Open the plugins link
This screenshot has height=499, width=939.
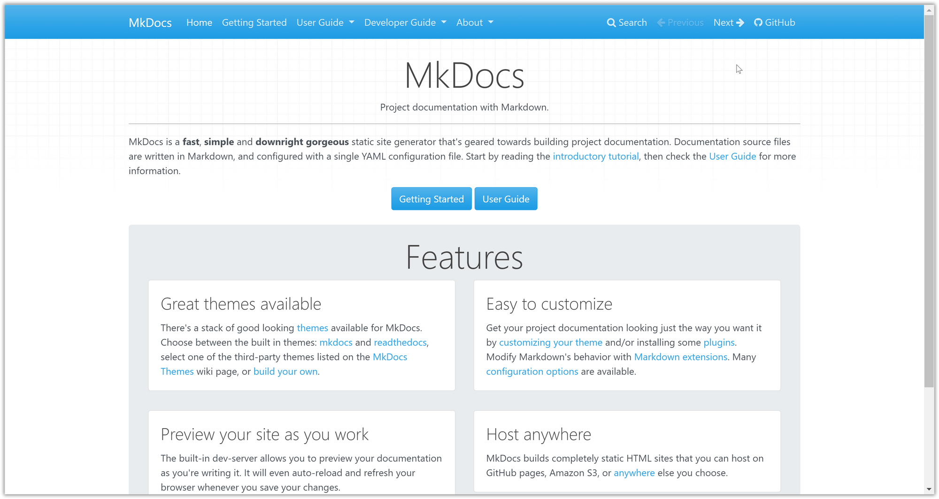tap(719, 342)
